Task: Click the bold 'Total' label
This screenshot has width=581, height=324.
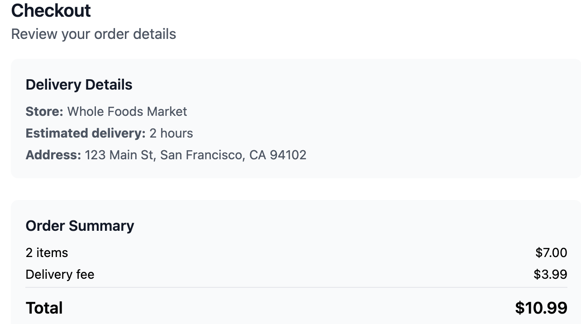Action: 44,308
